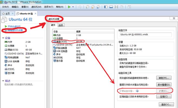Click the 压缩(C) button
The image size is (178, 108).
164,97
